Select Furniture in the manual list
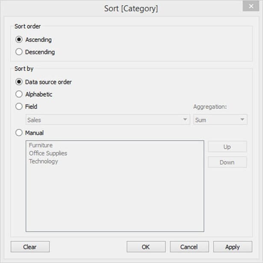The image size is (263, 263). (x=41, y=145)
